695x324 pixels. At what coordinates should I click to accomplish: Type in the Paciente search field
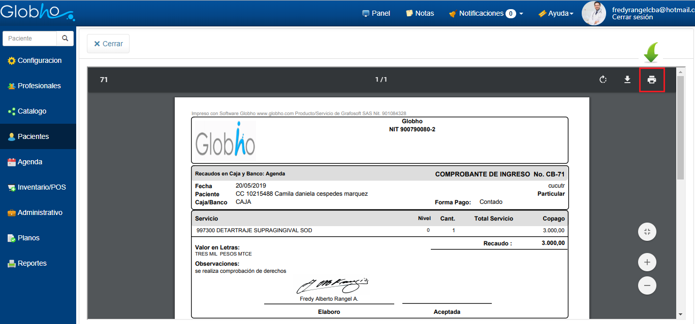click(x=30, y=39)
